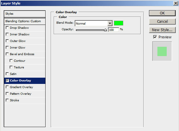Click the green style preview thumbnail
Image resolution: width=179 pixels, height=131 pixels.
pyautogui.click(x=162, y=51)
